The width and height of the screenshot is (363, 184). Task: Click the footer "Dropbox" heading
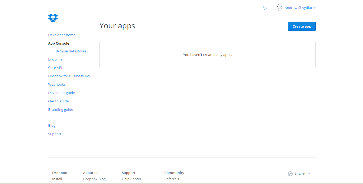(59, 173)
